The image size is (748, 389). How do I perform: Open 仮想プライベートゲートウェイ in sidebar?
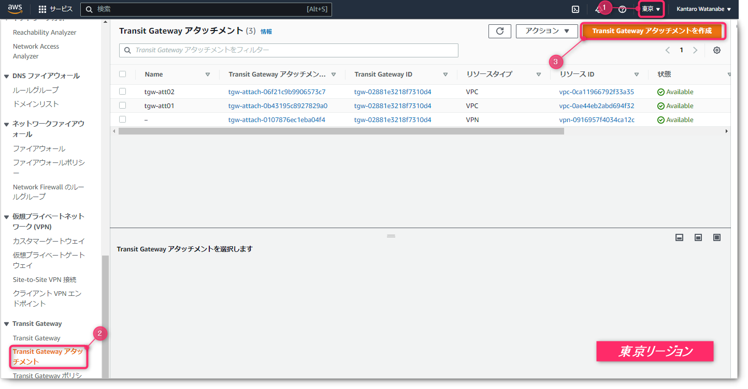[49, 260]
